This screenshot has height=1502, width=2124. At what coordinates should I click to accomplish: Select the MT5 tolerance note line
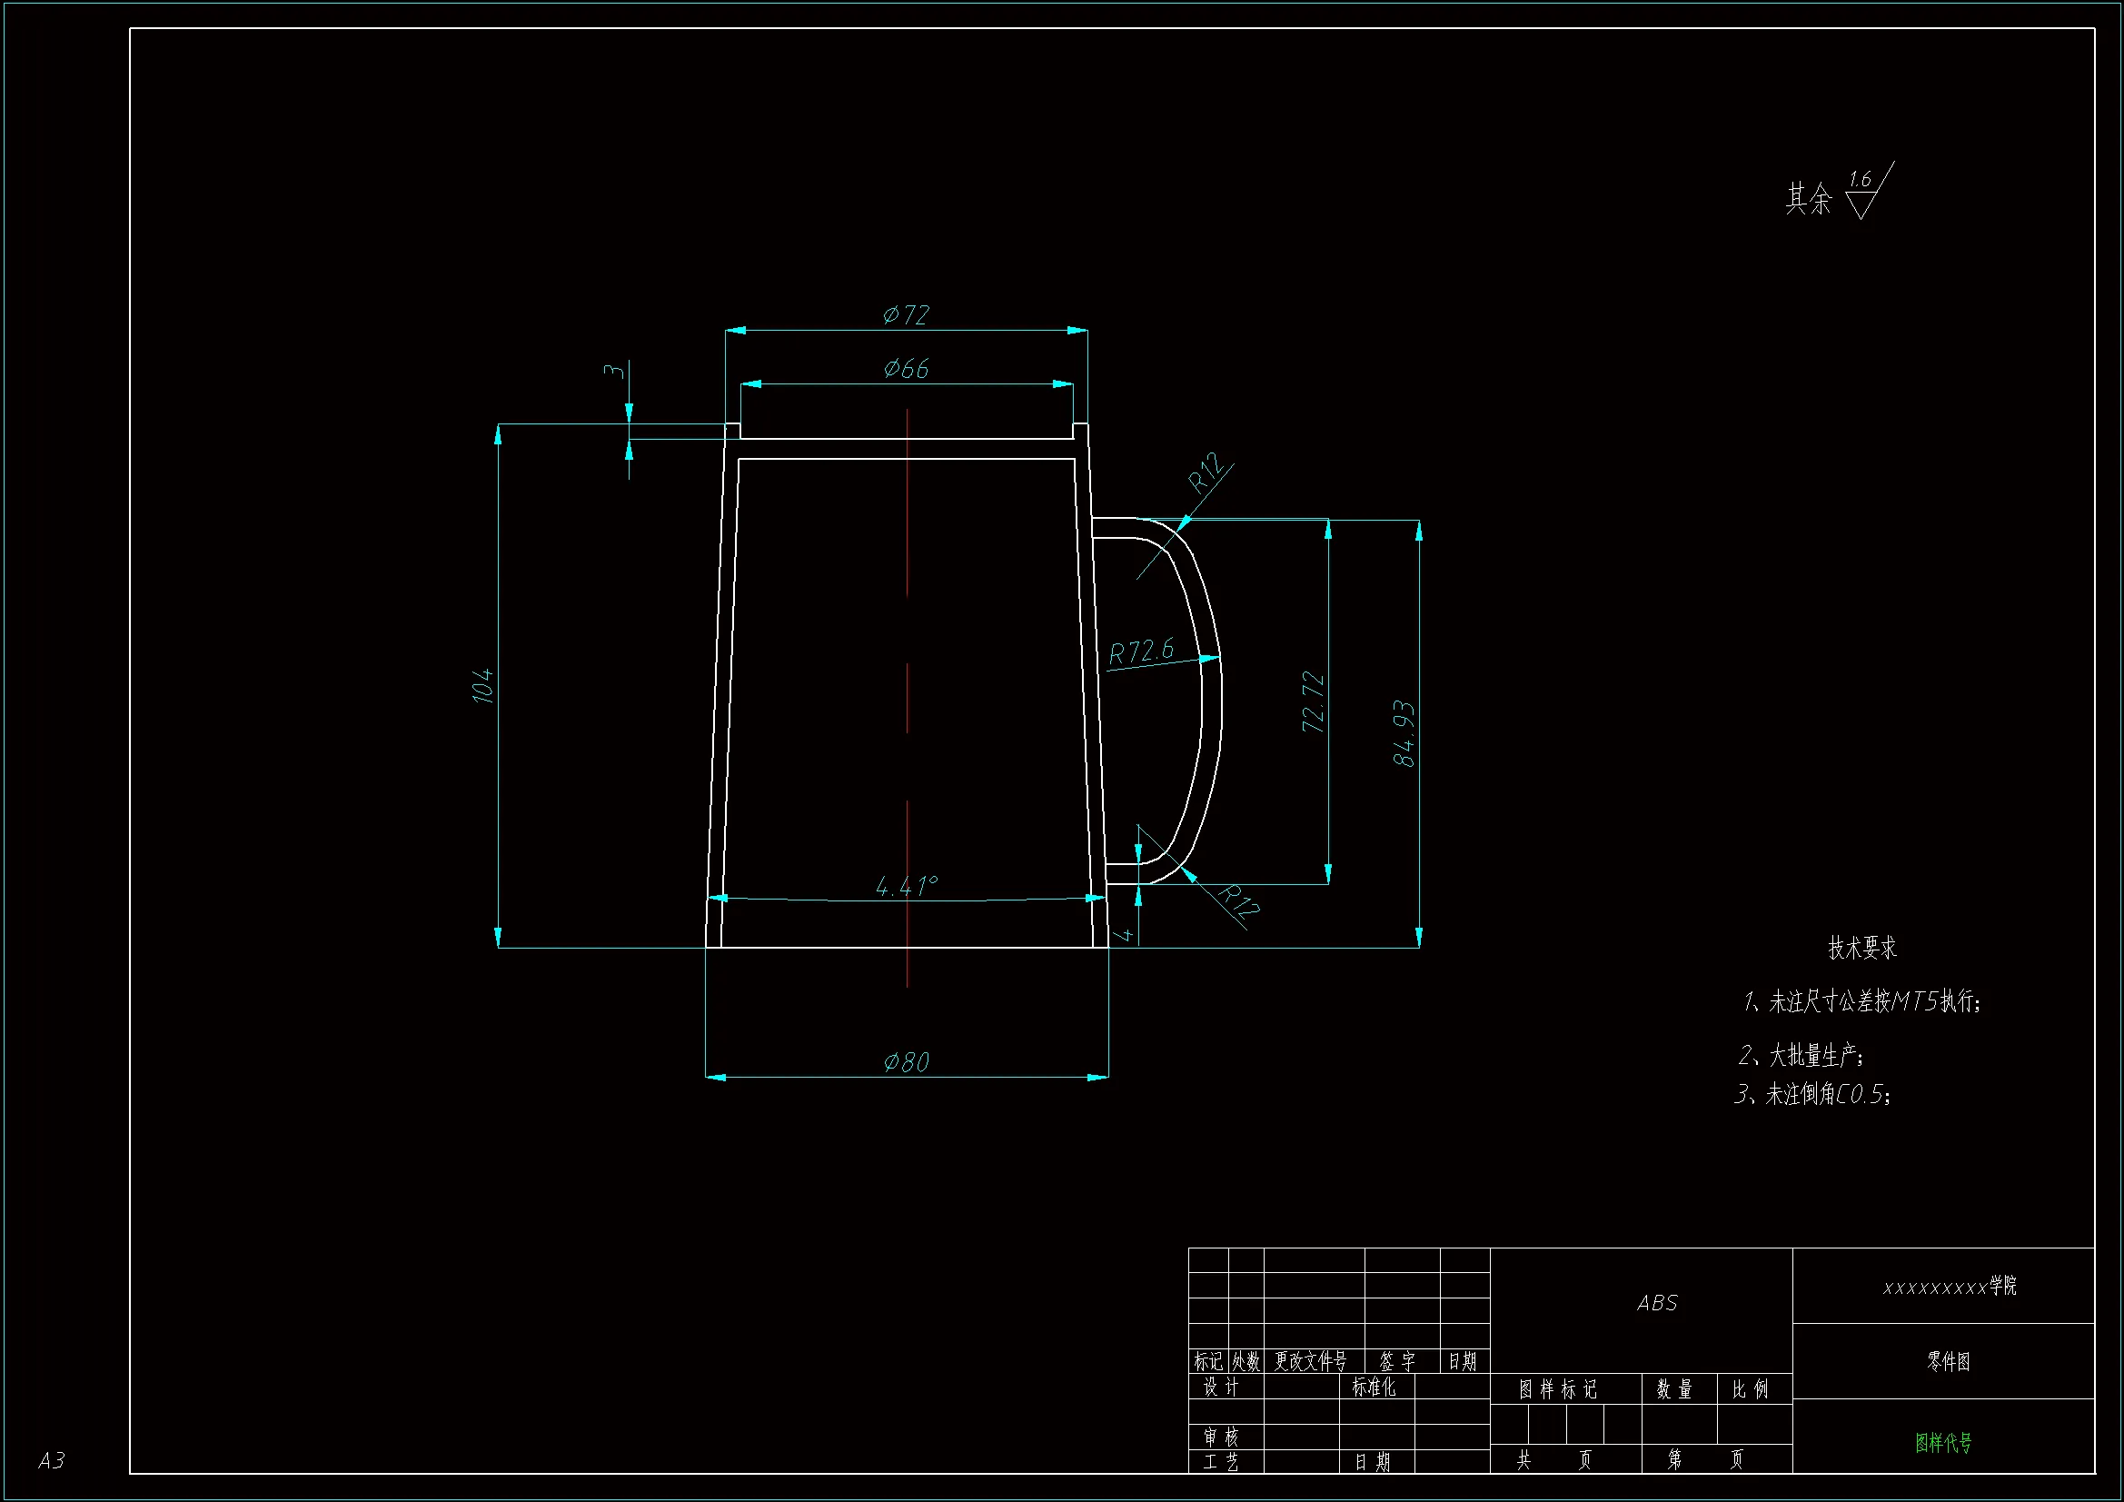tap(1861, 1001)
